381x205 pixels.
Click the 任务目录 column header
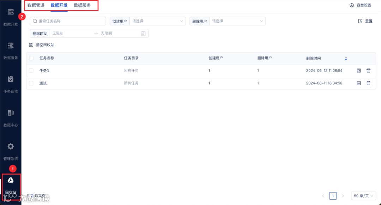coord(131,58)
